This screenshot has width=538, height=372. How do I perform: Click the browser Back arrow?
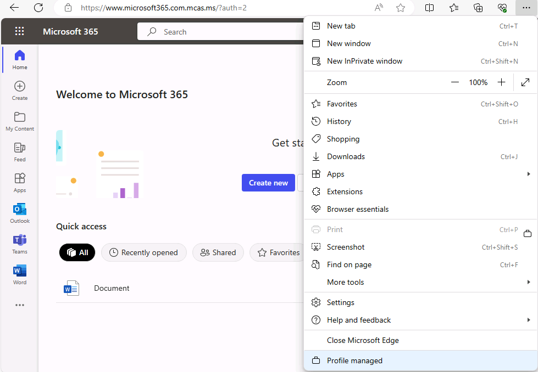coord(14,8)
